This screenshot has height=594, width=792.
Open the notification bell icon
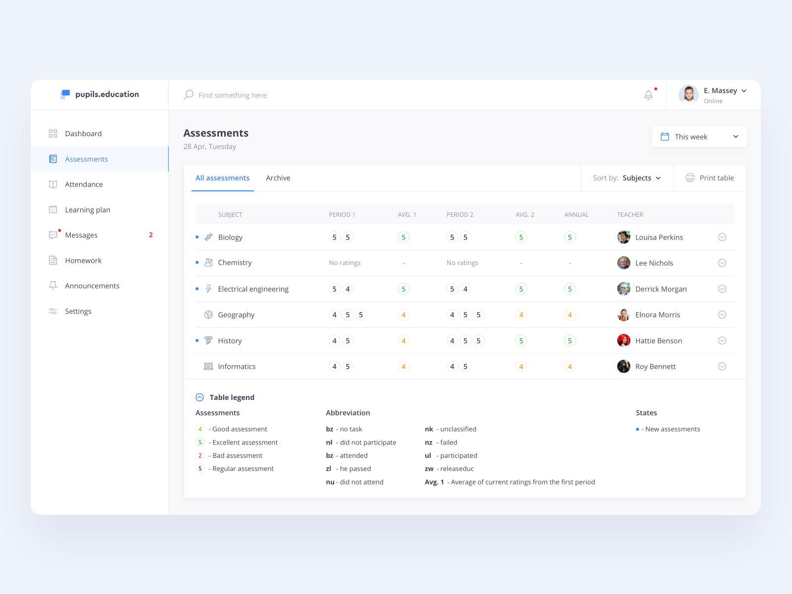648,95
